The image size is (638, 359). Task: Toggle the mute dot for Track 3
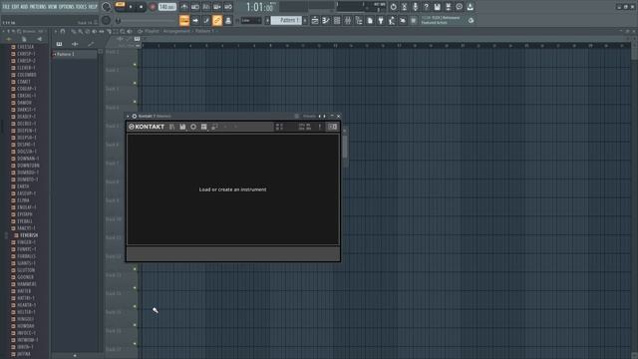[135, 102]
